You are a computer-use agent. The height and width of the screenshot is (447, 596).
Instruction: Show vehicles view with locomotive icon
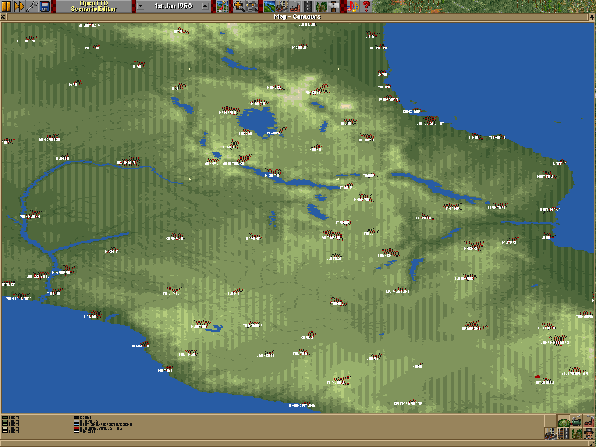pyautogui.click(x=576, y=421)
